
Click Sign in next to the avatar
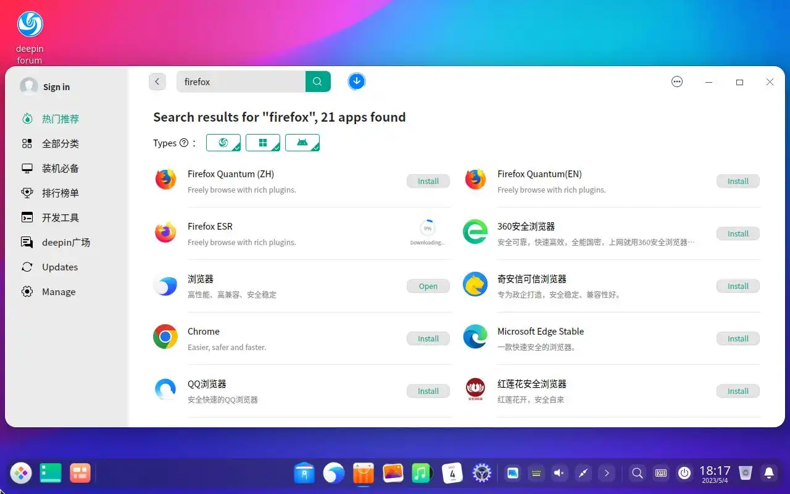point(56,87)
